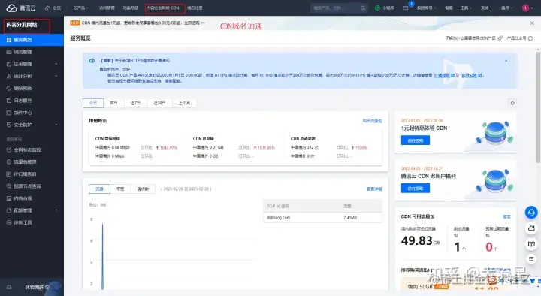Click the 插件中心 sidebar icon
Image resolution: width=541 pixels, height=296 pixels.
click(x=9, y=113)
